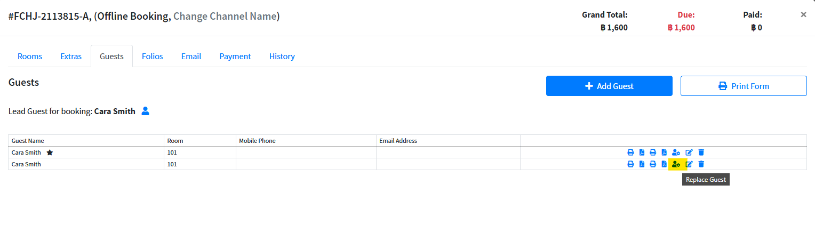View the booking History tab
Image resolution: width=815 pixels, height=233 pixels.
pyautogui.click(x=282, y=57)
